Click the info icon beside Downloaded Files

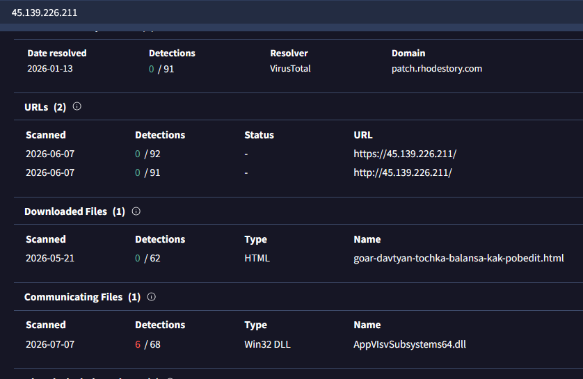[136, 211]
